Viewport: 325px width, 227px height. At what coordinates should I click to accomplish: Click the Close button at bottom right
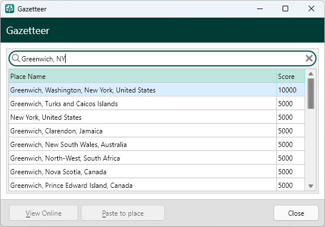point(296,213)
